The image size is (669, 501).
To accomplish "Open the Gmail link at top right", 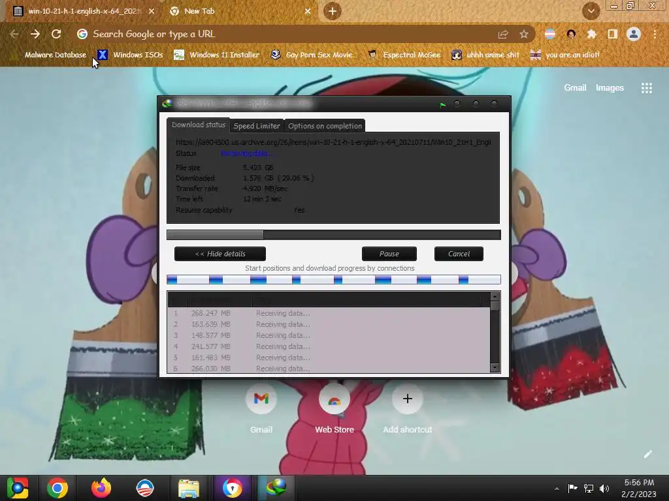I will point(575,88).
